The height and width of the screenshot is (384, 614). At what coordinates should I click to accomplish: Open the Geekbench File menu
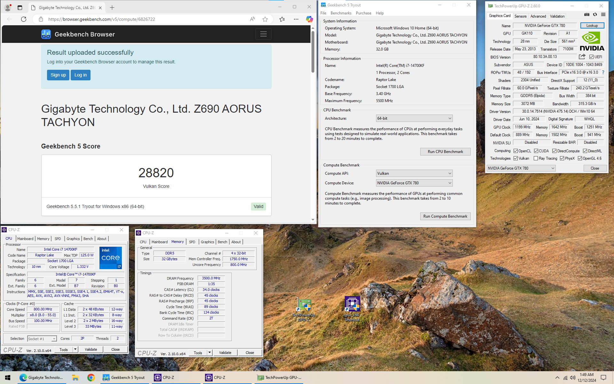point(323,13)
